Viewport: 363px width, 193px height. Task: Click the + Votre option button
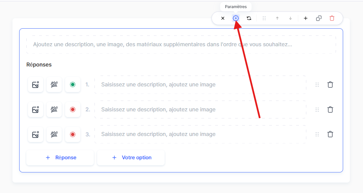click(131, 158)
